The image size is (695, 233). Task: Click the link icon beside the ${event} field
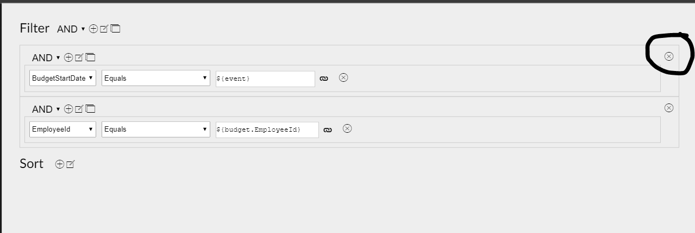[324, 79]
